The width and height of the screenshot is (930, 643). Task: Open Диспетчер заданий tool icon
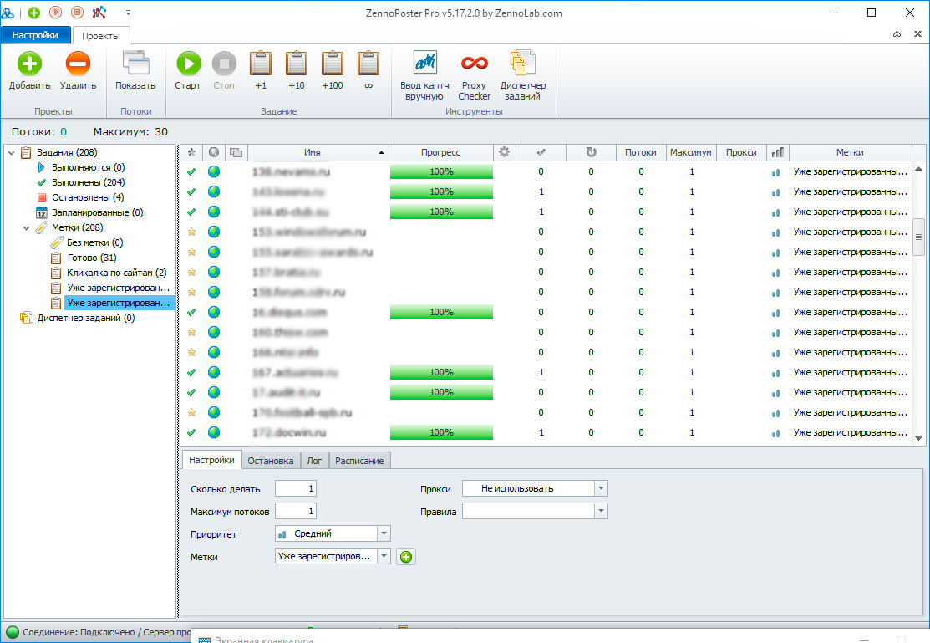click(523, 64)
